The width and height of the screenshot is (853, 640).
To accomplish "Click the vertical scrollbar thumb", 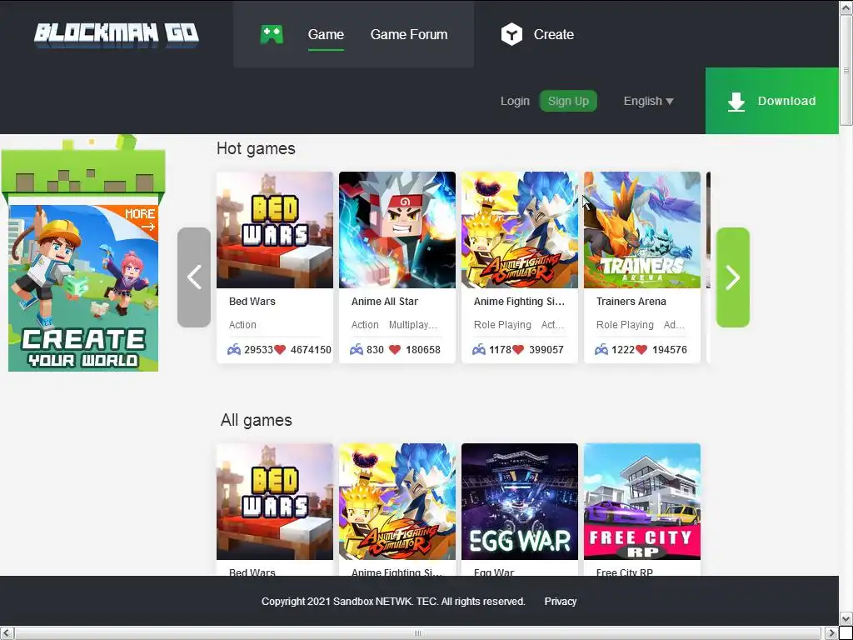I will [x=846, y=70].
